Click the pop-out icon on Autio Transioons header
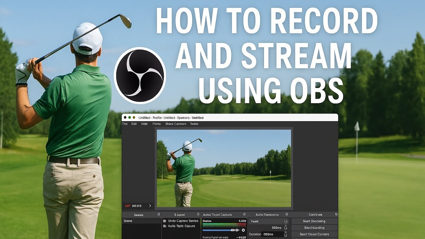Viewport: 425px width, 239px height. [x=286, y=214]
